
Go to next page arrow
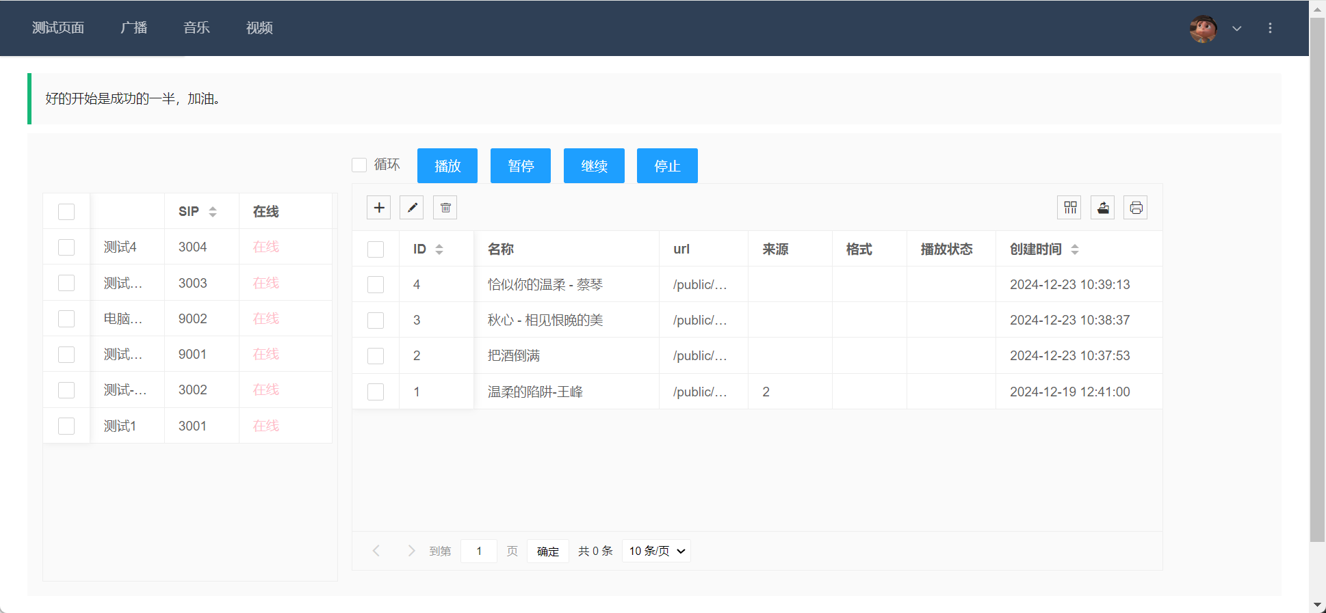click(411, 551)
